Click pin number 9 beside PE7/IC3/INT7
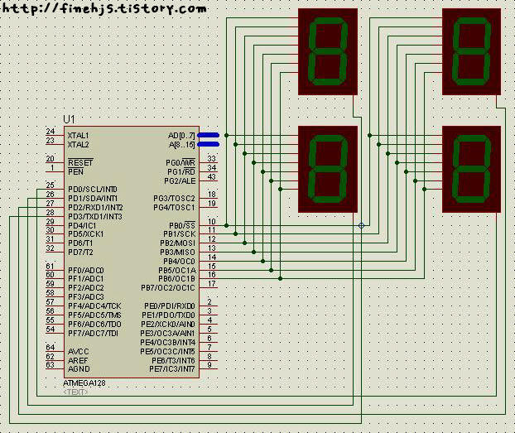 (x=209, y=364)
